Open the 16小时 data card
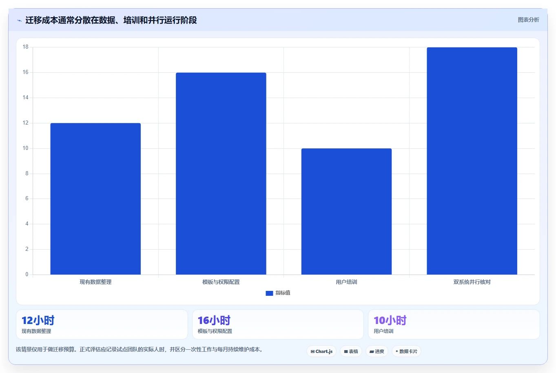This screenshot has width=556, height=373. click(278, 324)
